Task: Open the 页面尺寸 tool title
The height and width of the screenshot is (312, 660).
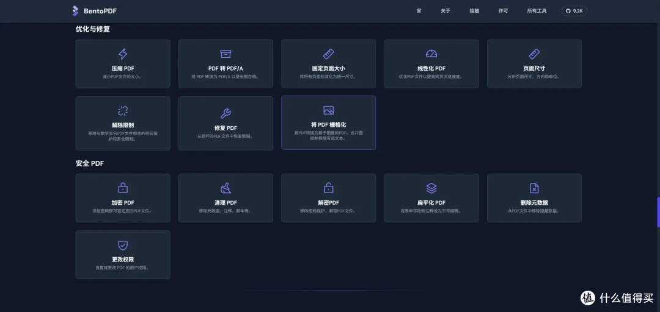Action: (534, 68)
